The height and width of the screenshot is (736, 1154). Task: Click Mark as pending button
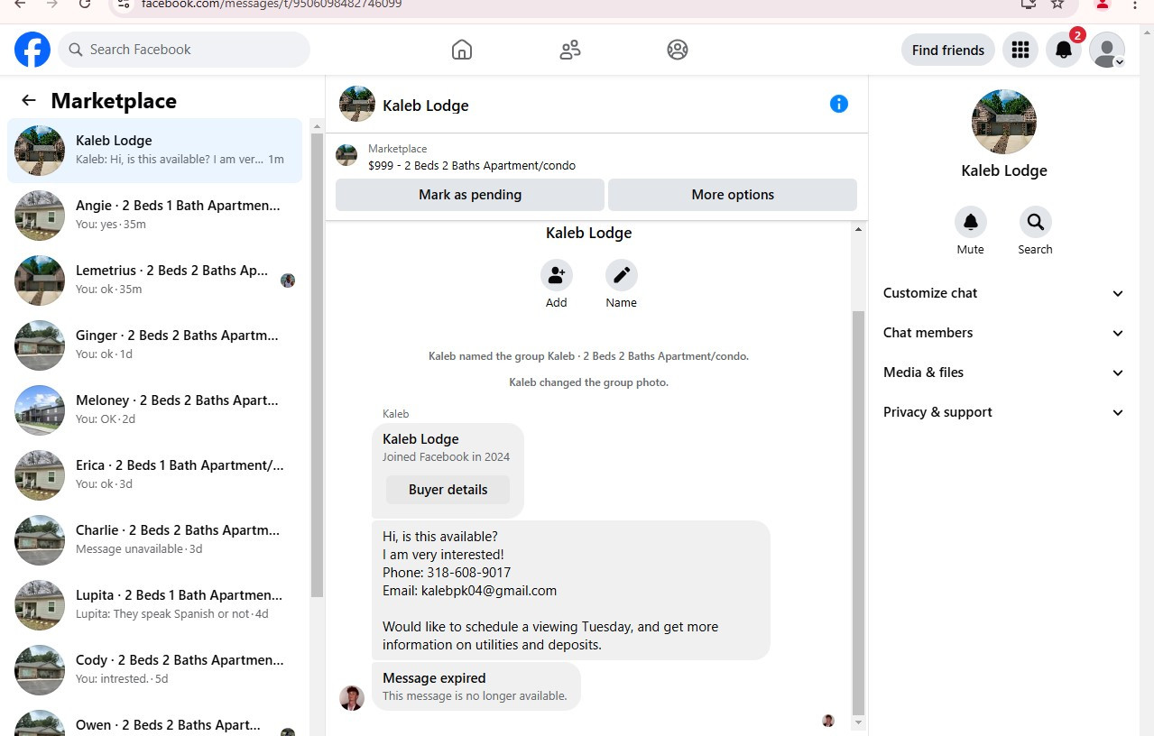(x=470, y=195)
